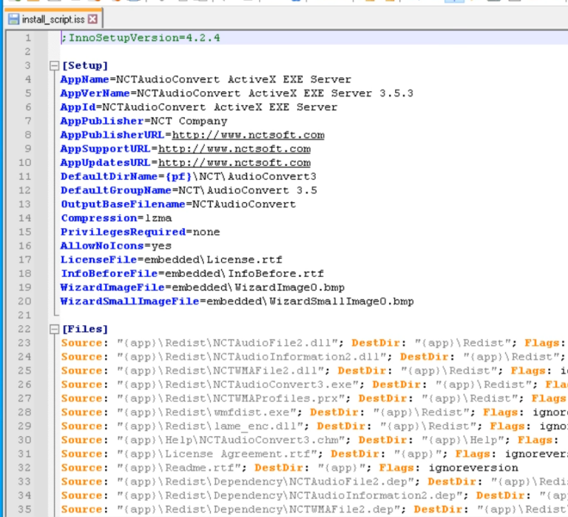The height and width of the screenshot is (517, 568).
Task: Open the AppPublisherURL nctsoft.com link
Action: pos(248,135)
